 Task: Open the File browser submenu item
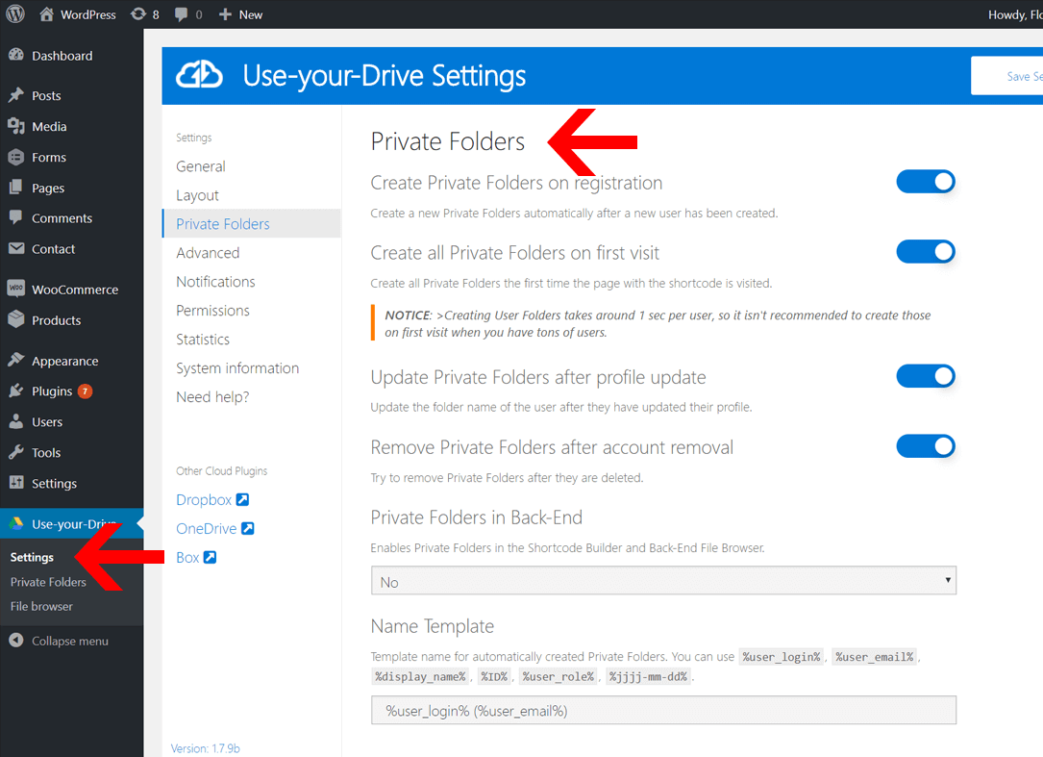pos(41,607)
